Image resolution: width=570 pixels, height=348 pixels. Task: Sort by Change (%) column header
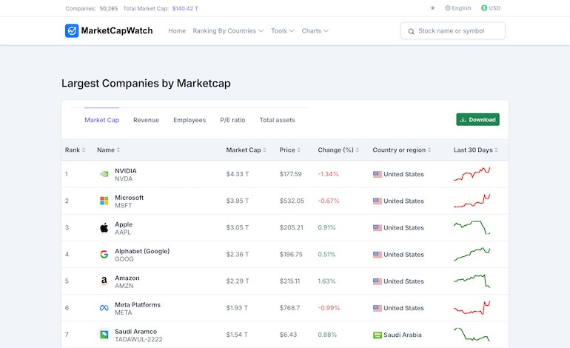[338, 150]
